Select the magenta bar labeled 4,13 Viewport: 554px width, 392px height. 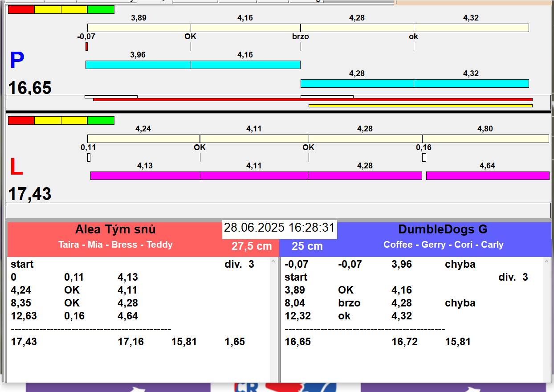click(x=145, y=176)
